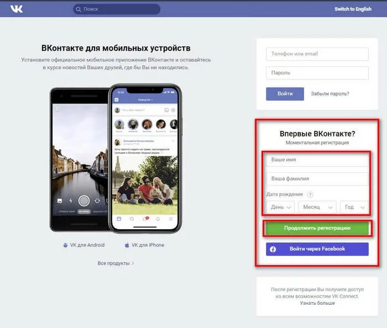The height and width of the screenshot is (328, 387).
Task: Expand the Месяц dropdown
Action: (317, 207)
